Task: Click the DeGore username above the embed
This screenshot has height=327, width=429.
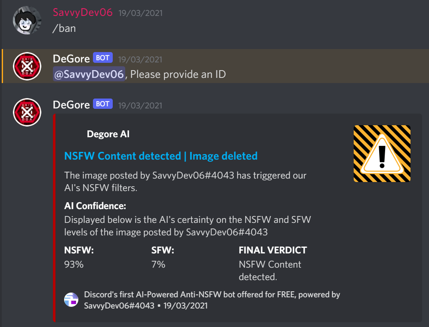Action: 71,105
